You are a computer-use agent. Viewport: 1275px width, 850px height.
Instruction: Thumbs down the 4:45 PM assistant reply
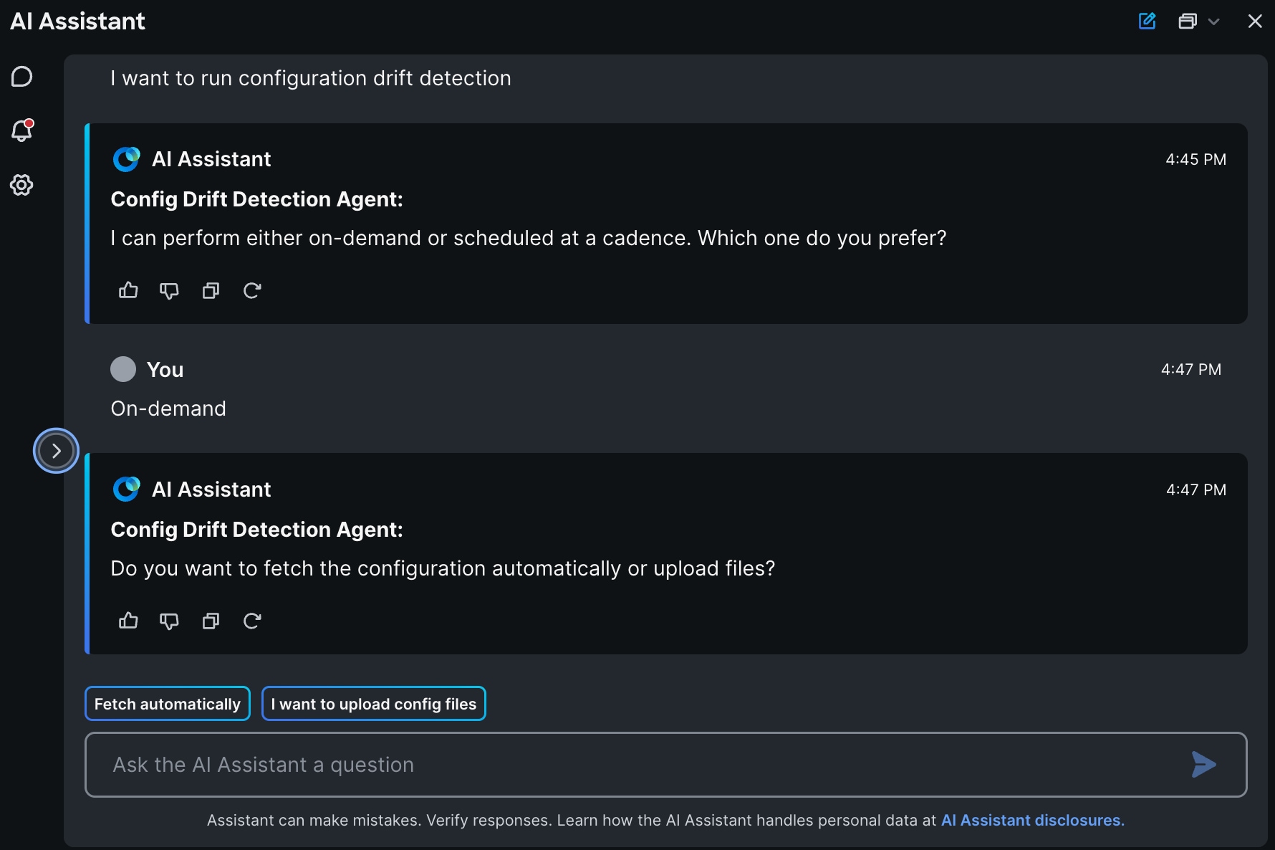pyautogui.click(x=169, y=290)
